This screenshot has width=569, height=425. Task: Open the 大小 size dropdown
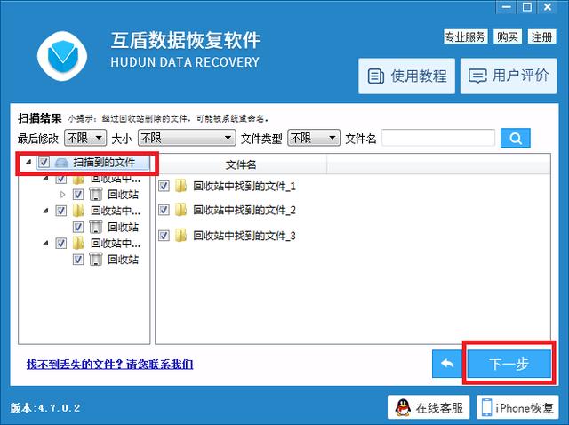tap(187, 139)
